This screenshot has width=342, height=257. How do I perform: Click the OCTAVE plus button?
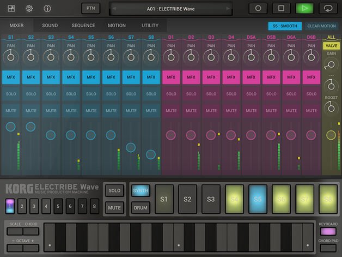pos(31,248)
